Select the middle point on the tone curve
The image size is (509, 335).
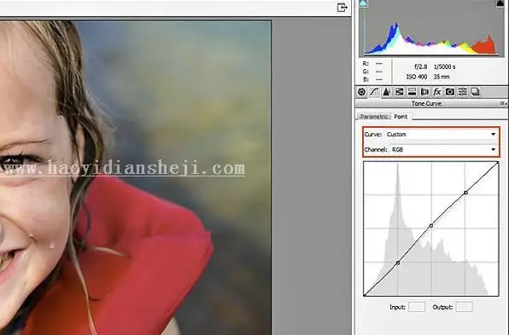pos(431,226)
